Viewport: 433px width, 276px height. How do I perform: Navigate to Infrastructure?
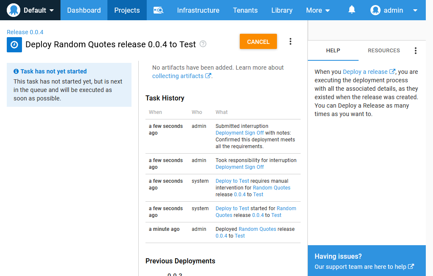click(198, 10)
